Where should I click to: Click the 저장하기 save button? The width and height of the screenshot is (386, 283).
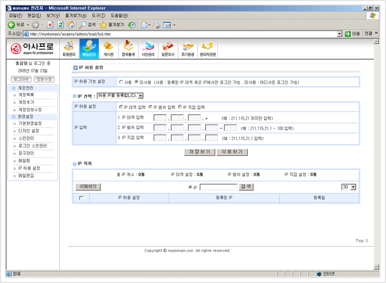coord(199,152)
